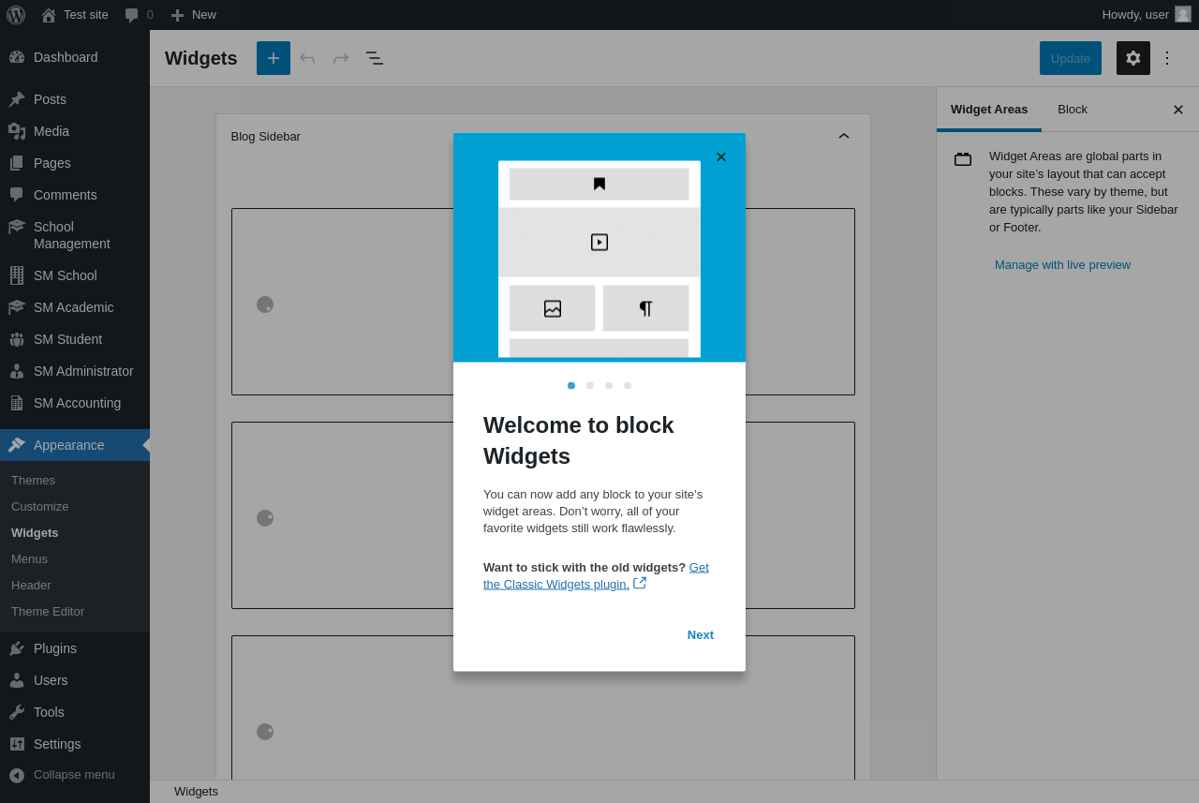
Task: Go to second page dot of guide
Action: (x=590, y=386)
